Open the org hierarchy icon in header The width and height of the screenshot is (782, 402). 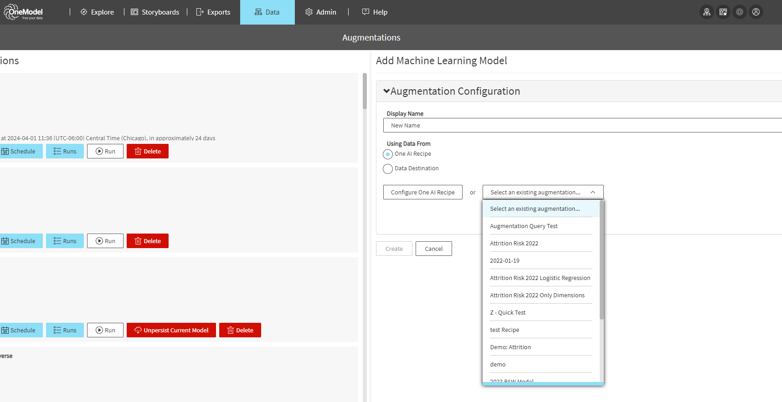click(x=706, y=12)
